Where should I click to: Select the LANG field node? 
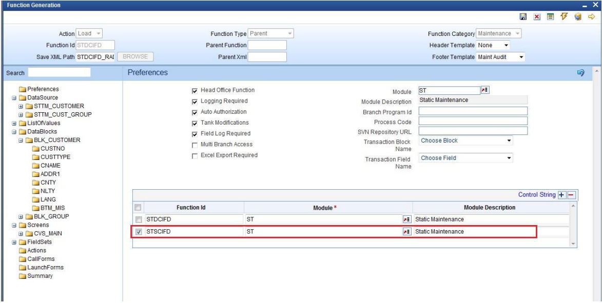coord(44,199)
